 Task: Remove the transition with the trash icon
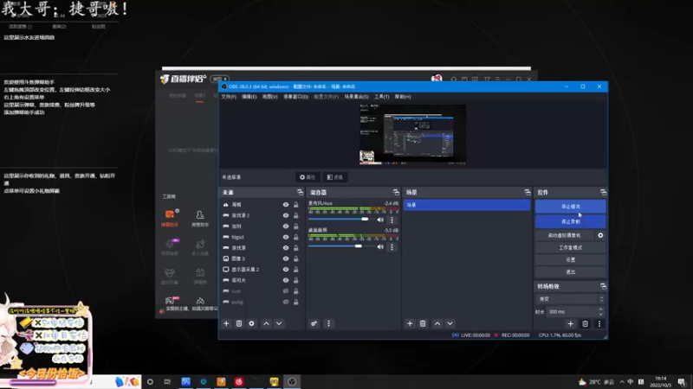point(585,323)
